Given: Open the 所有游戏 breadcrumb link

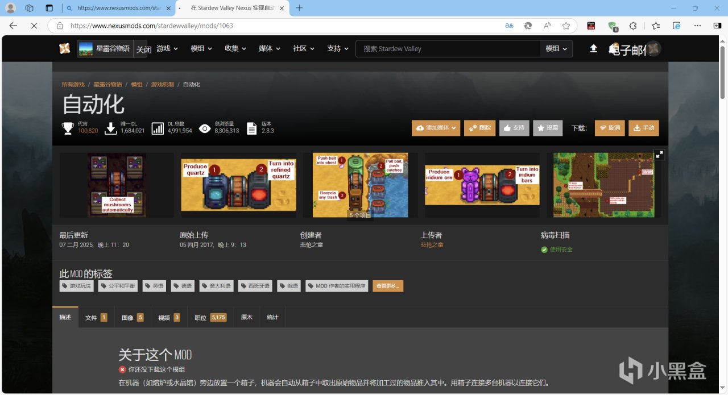Looking at the screenshot, I should (73, 84).
